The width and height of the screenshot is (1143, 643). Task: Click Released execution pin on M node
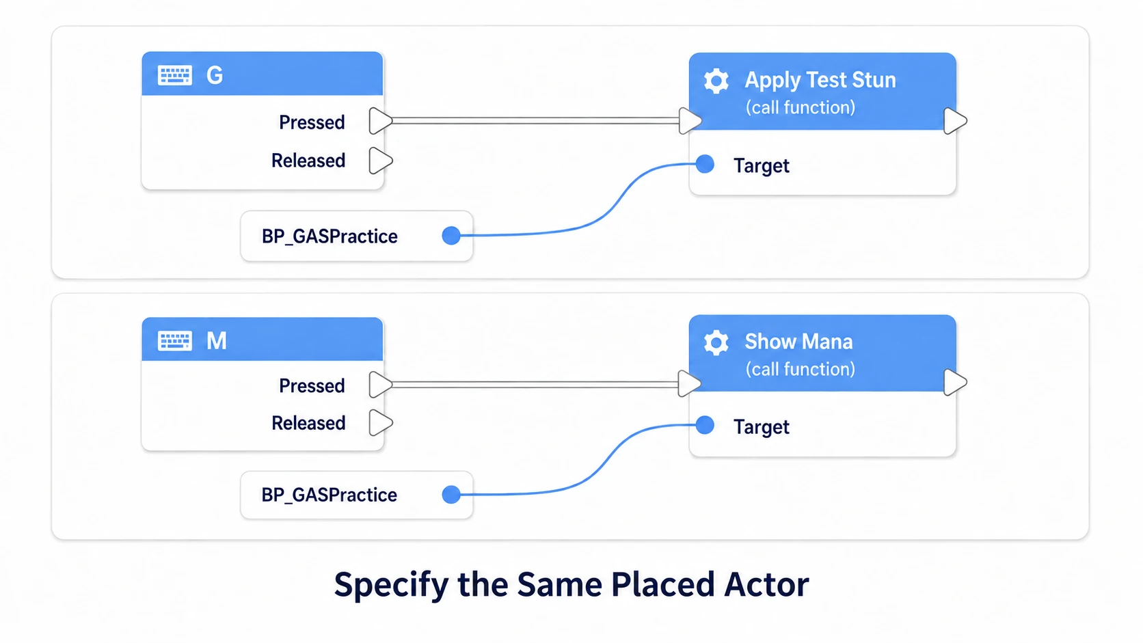[381, 423]
